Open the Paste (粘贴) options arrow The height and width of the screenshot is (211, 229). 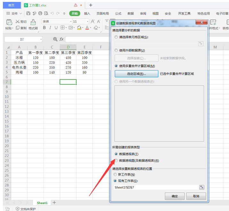(x=13, y=28)
